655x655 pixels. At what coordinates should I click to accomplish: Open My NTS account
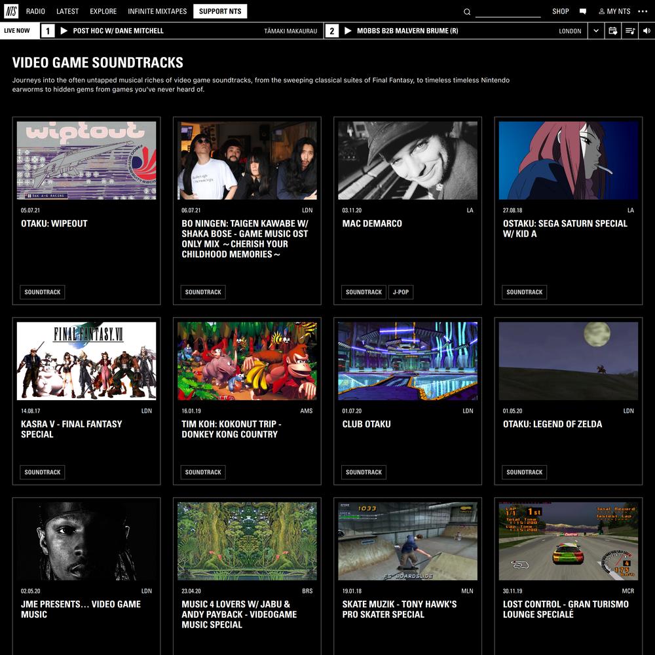point(614,11)
